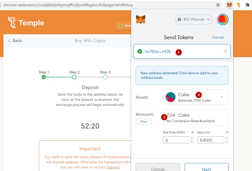The height and width of the screenshot is (171, 252).
Task: Focus the Gas Limit input field
Action: (211, 140)
